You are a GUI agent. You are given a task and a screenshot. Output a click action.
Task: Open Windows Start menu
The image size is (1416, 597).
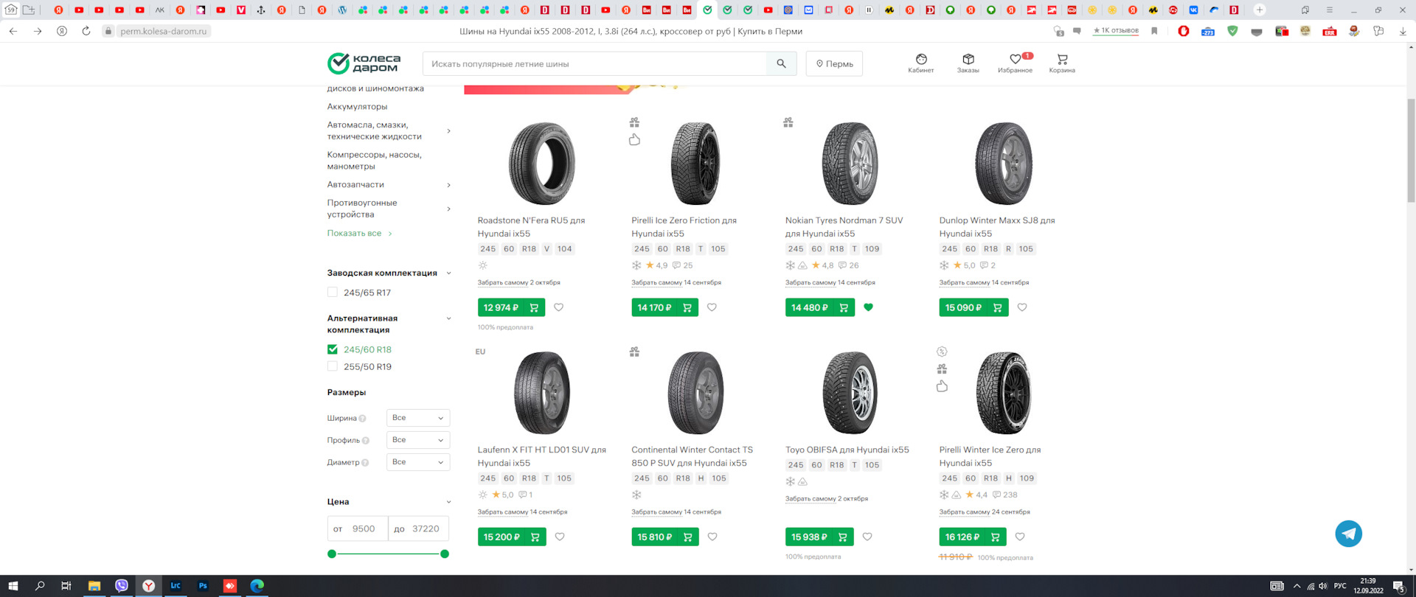pos(13,586)
